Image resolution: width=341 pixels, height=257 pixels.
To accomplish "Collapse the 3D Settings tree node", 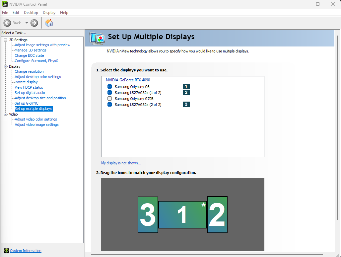I will [x=5, y=40].
